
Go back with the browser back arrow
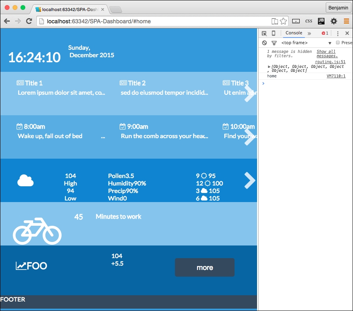pos(7,21)
